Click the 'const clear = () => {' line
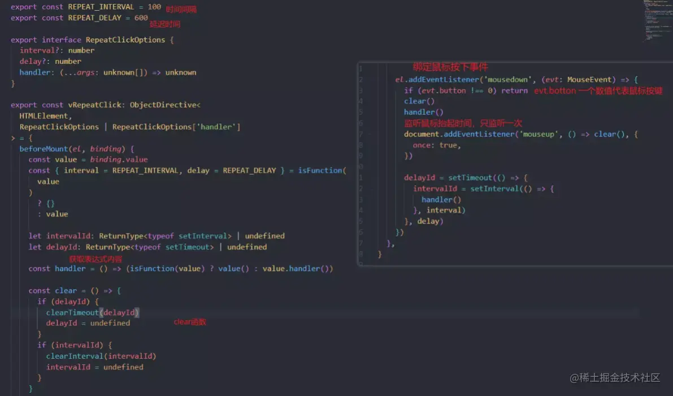Screen dimensions: 673x396 coord(75,291)
